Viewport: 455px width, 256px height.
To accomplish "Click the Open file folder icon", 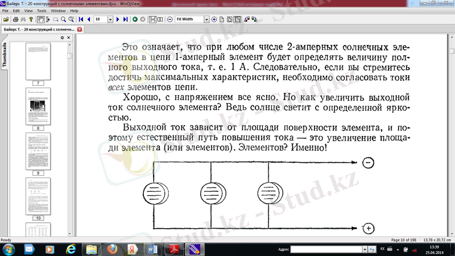I will click(x=5, y=19).
